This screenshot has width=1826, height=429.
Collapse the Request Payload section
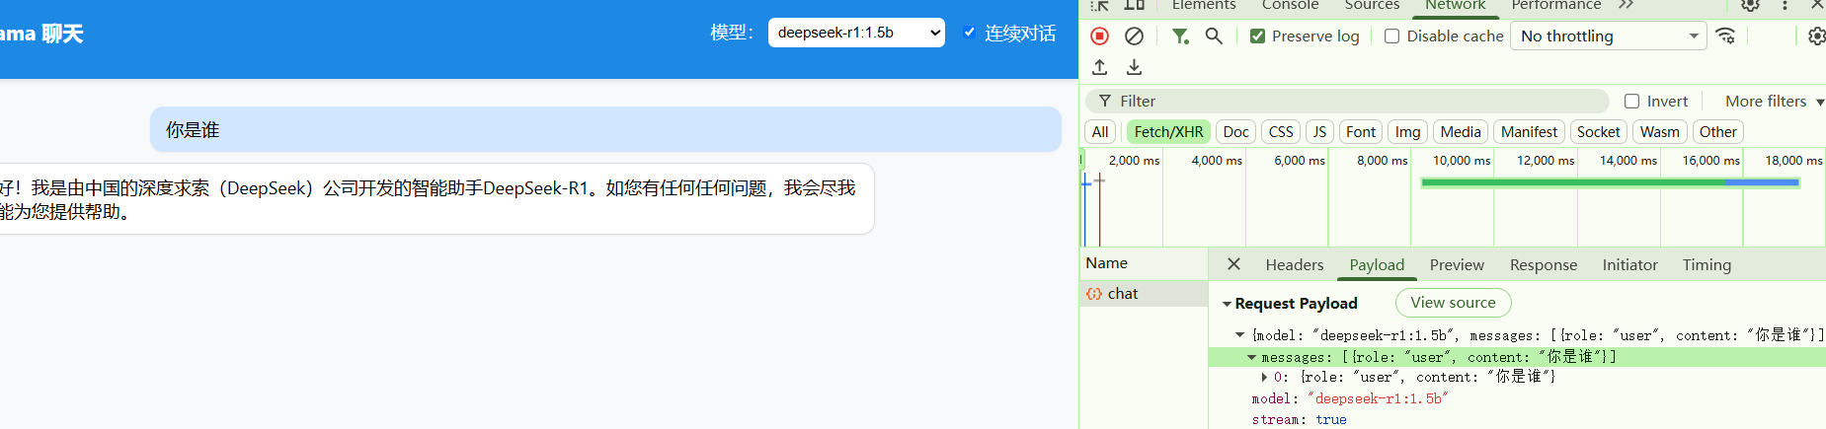click(x=1227, y=304)
